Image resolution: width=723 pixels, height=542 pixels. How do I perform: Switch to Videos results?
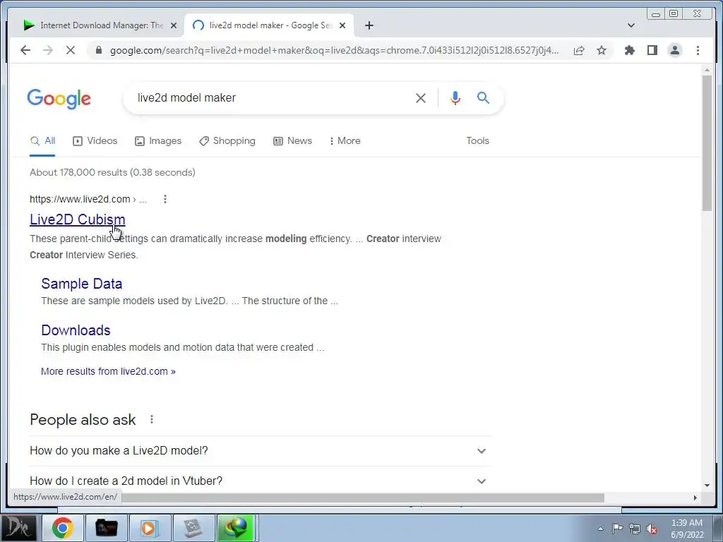pos(95,141)
